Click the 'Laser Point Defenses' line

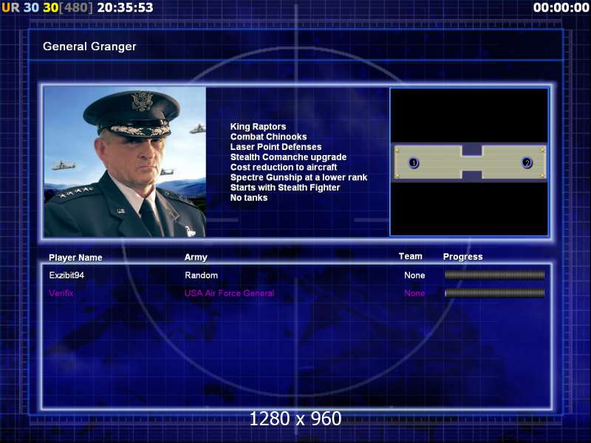pos(276,147)
